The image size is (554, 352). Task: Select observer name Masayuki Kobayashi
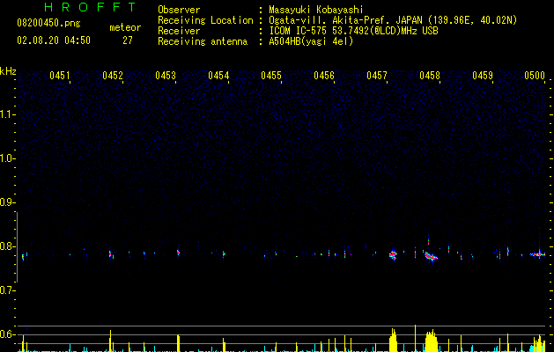pyautogui.click(x=316, y=10)
